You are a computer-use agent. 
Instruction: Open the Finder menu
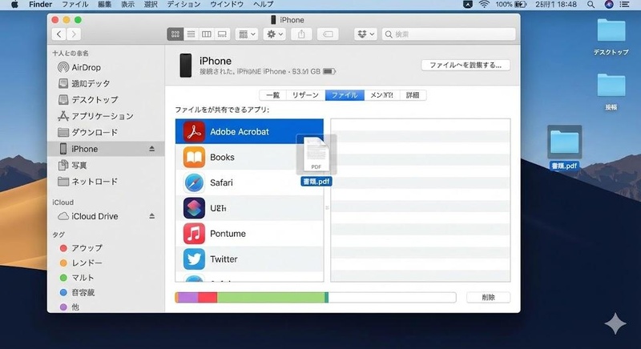point(41,5)
